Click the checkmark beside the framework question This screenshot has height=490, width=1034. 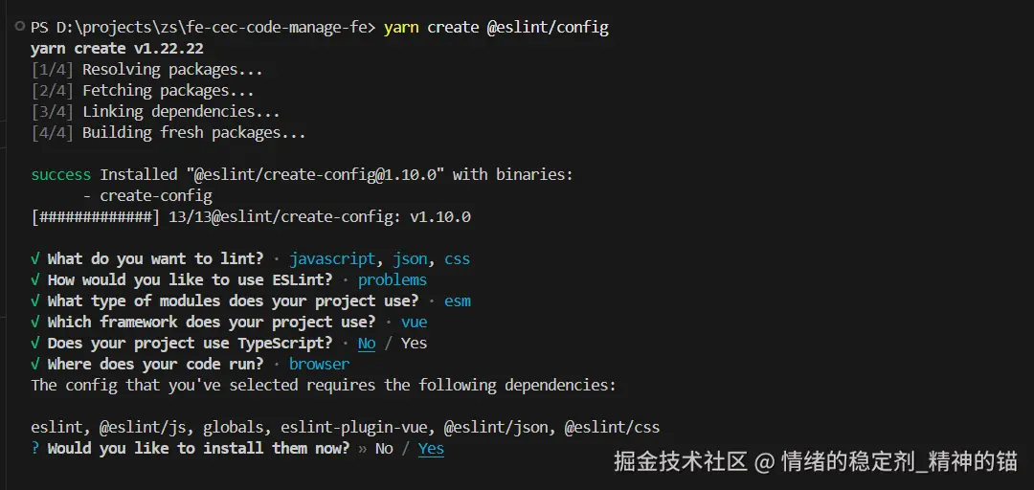[35, 322]
